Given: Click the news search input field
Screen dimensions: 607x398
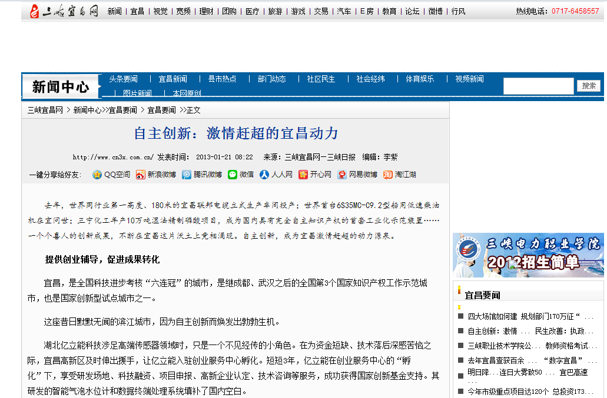Looking at the screenshot, I should click(538, 86).
